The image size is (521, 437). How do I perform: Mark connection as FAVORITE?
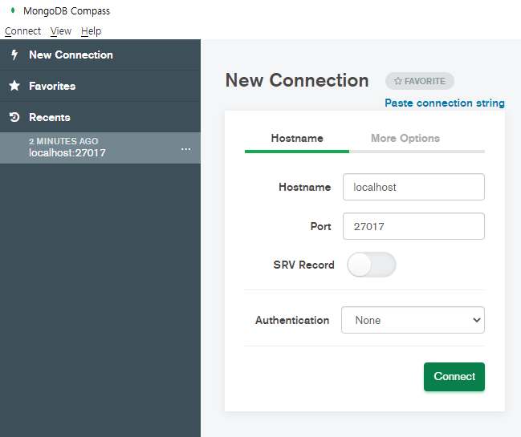420,81
